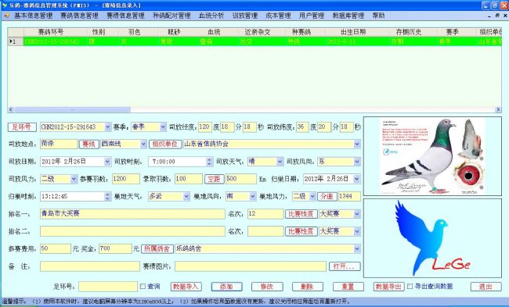Image resolution: width=509 pixels, height=307 pixels.
Task: Open the 血统分析 menu
Action: click(211, 16)
